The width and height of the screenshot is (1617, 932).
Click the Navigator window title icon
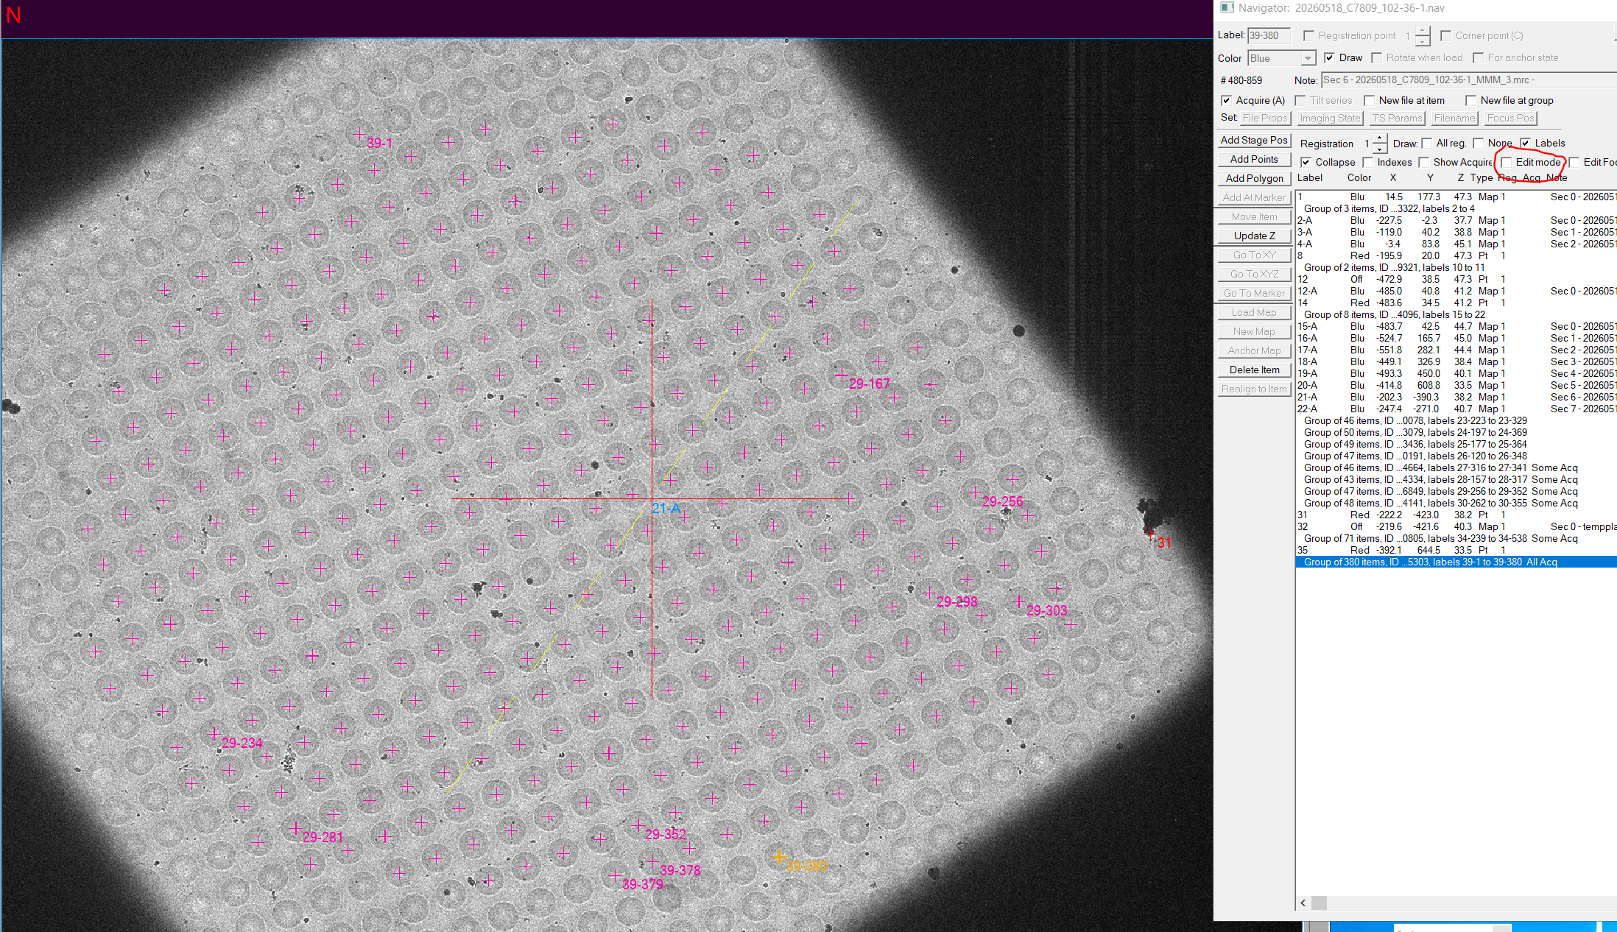pos(1227,8)
